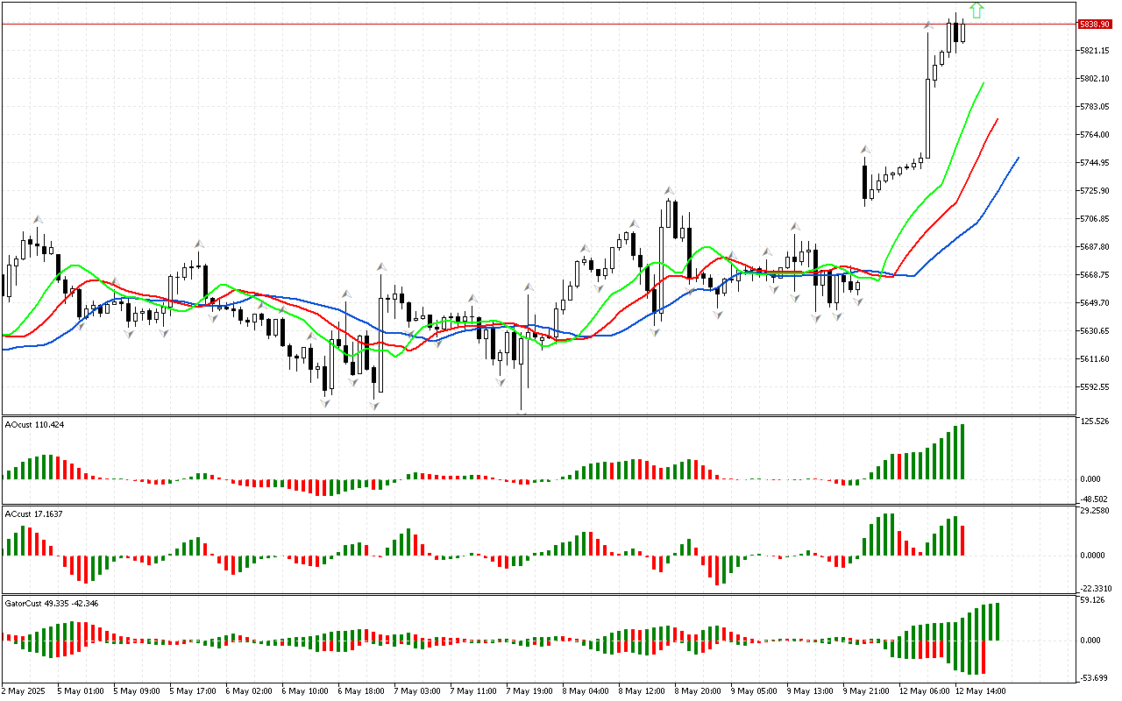This screenshot has height=701, width=1122.
Task: Click the green Alligator line's right end
Action: [984, 83]
